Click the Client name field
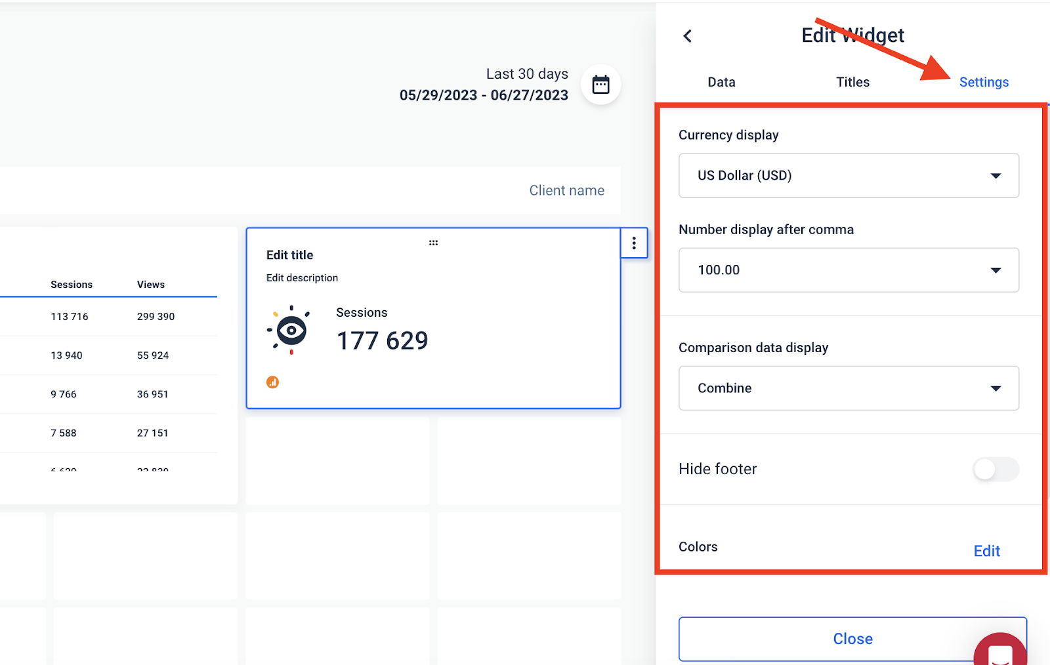This screenshot has height=665, width=1050. [566, 190]
